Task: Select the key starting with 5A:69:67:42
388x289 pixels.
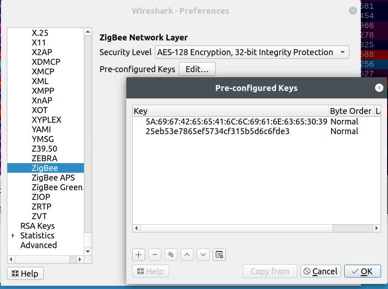Action: (x=236, y=122)
